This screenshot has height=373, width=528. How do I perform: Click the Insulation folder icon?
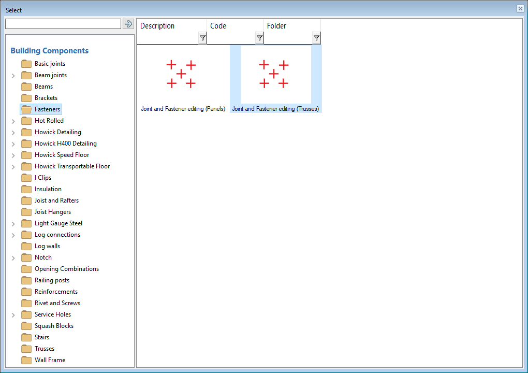pos(26,189)
